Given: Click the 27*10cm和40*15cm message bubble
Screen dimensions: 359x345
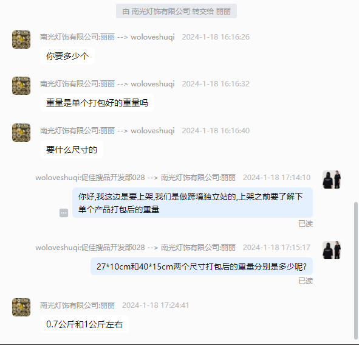Looking at the screenshot, I should point(202,267).
